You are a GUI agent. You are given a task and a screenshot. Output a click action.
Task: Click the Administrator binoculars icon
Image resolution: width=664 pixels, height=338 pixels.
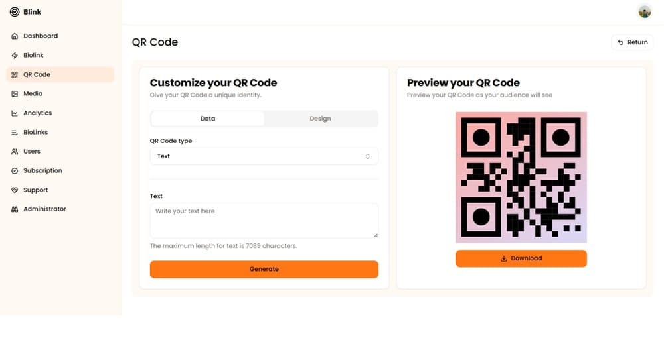click(x=15, y=209)
